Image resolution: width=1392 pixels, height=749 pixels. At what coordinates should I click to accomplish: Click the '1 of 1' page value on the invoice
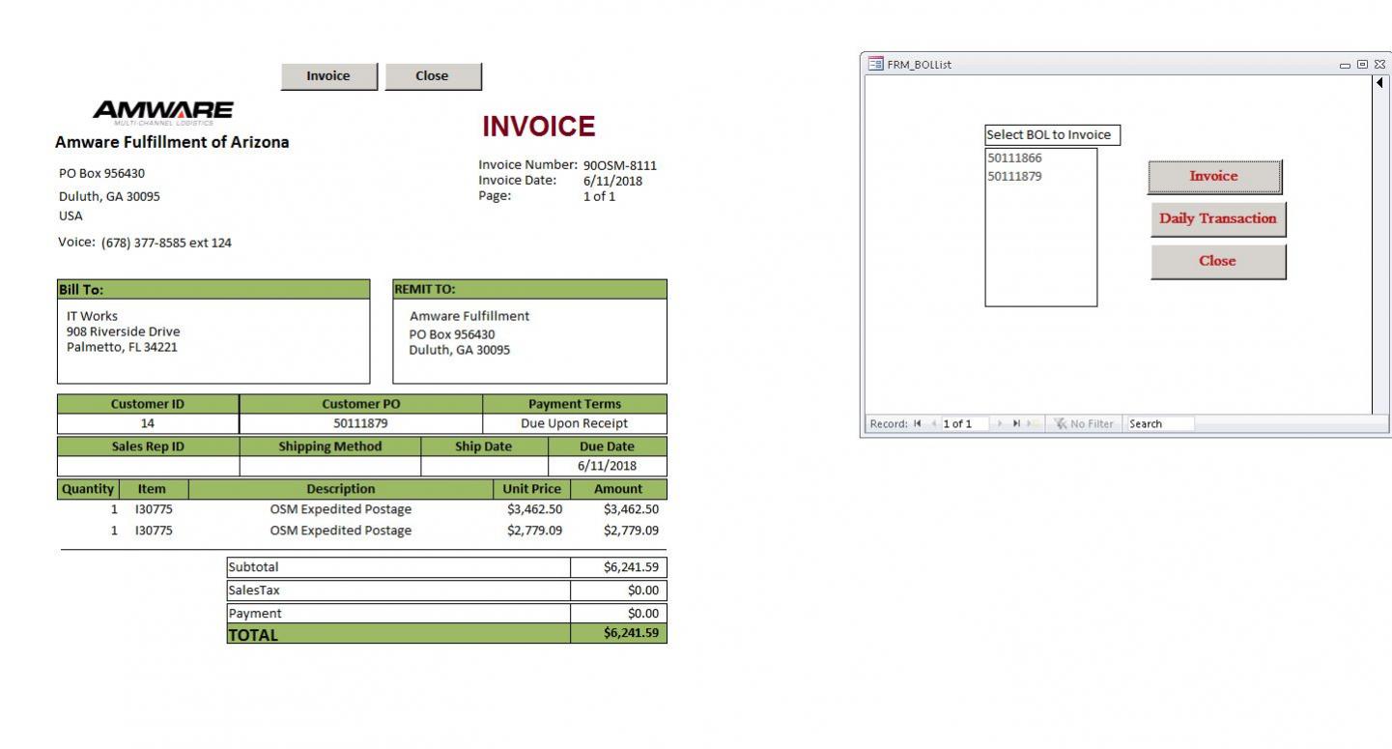[599, 196]
